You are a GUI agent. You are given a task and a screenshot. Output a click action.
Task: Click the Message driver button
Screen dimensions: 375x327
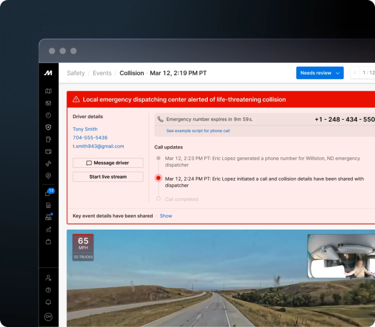click(108, 163)
